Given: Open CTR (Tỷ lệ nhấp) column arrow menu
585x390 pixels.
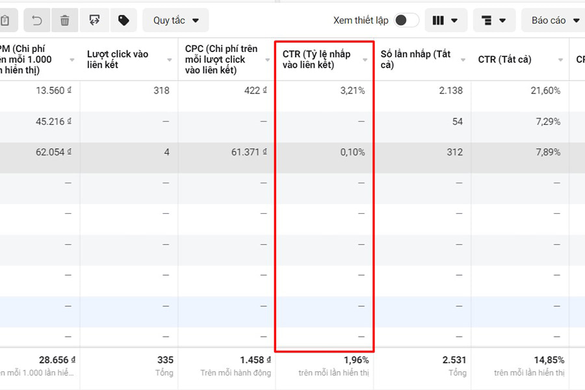Looking at the screenshot, I should [x=365, y=60].
